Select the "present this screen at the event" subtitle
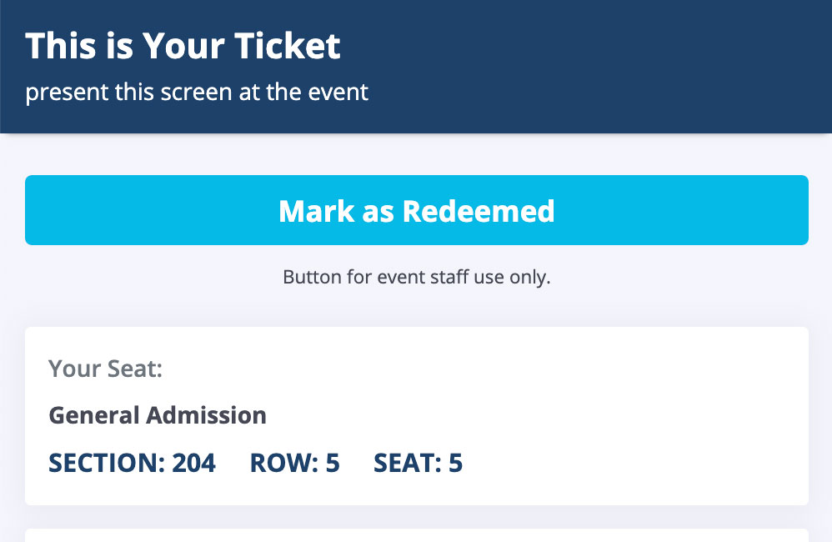 click(x=197, y=92)
